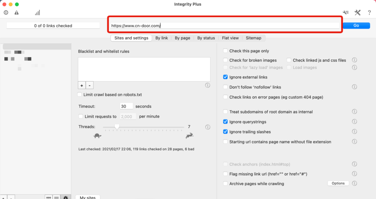Click the signal bars chart icon
This screenshot has height=199, width=376.
(x=37, y=12)
